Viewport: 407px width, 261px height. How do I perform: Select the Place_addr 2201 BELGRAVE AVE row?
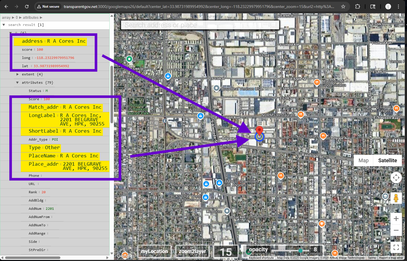[x=65, y=166]
